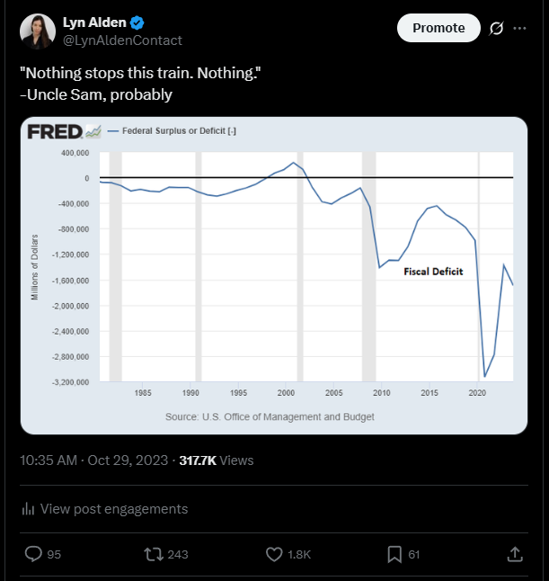
Task: Click the Promote button
Action: click(438, 28)
